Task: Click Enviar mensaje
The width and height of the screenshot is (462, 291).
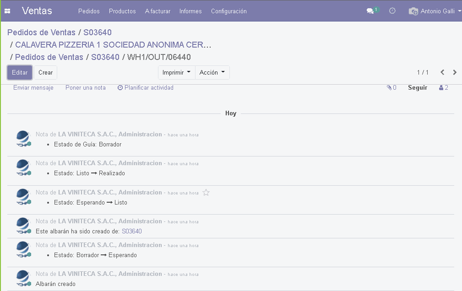Action: 33,88
